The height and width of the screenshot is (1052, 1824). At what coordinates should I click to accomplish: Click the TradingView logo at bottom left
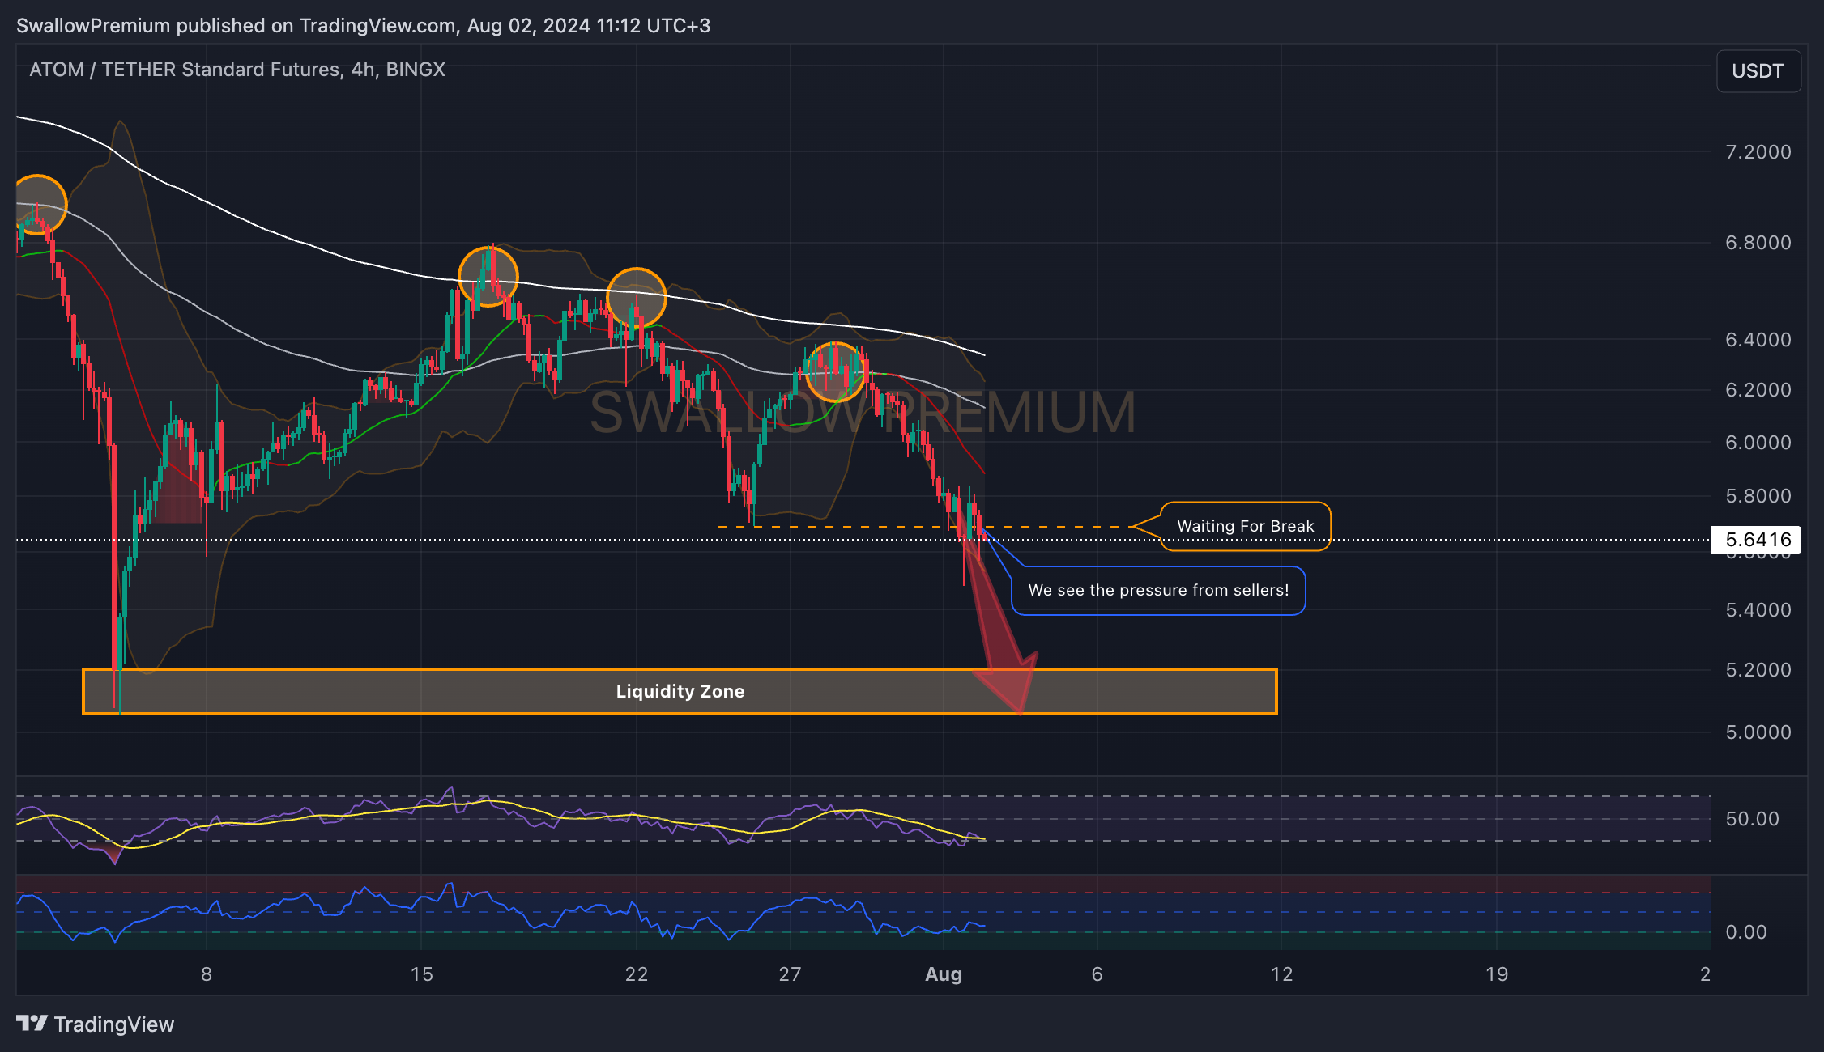(x=95, y=1024)
